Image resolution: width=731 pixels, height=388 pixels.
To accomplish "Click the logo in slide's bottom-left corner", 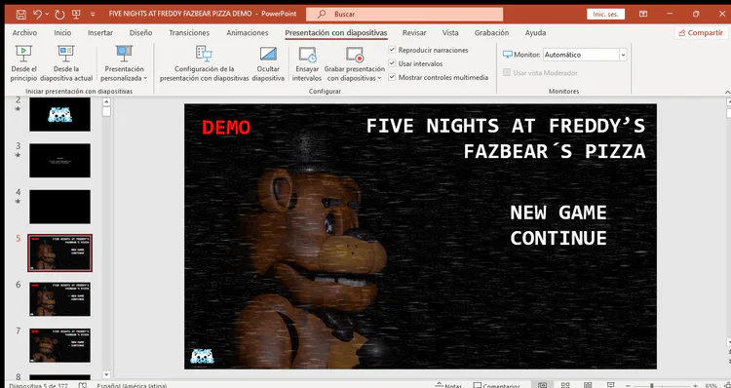I will pyautogui.click(x=203, y=356).
